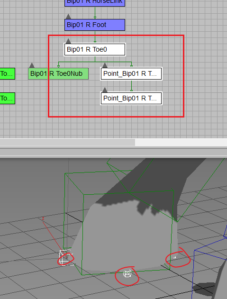The height and width of the screenshot is (299, 227).
Task: Collapse triangle above Bip01 R Foot
Action: click(x=68, y=17)
